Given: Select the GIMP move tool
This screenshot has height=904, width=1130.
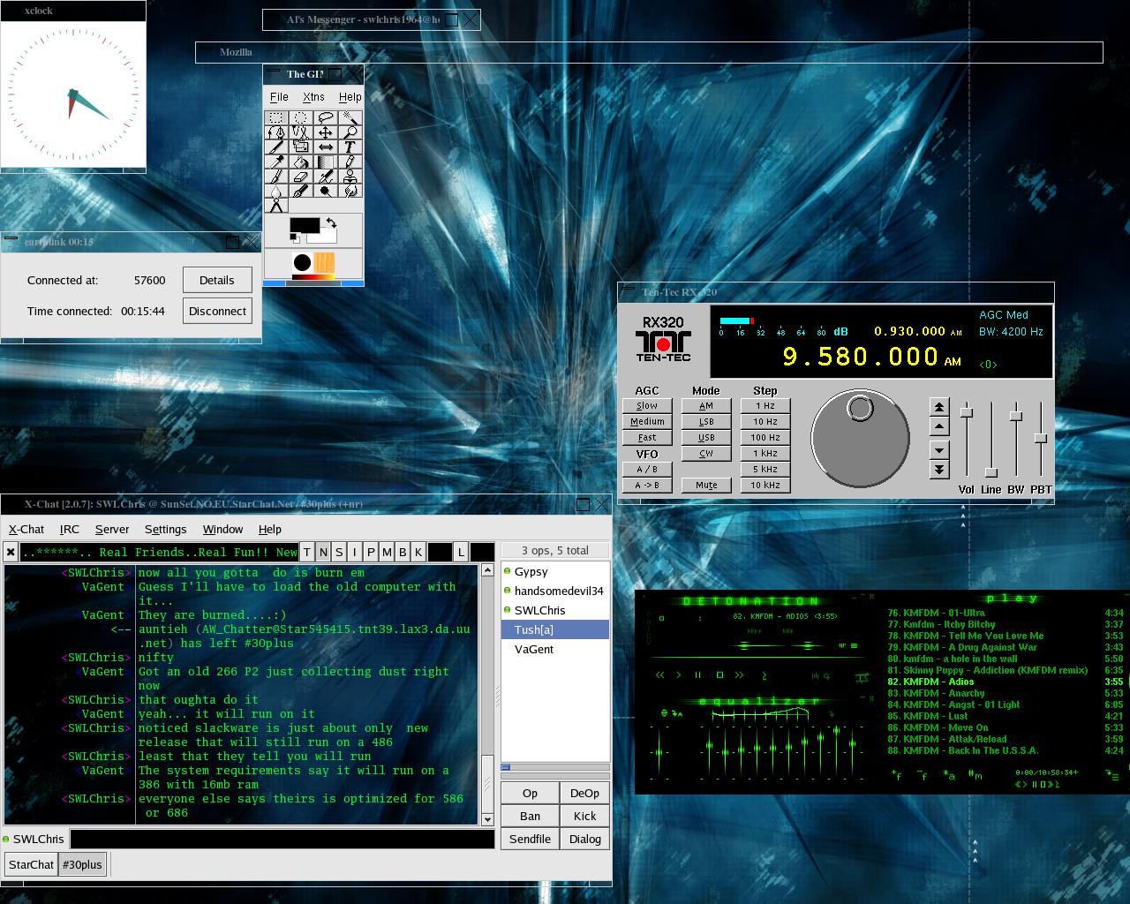Looking at the screenshot, I should (x=326, y=132).
